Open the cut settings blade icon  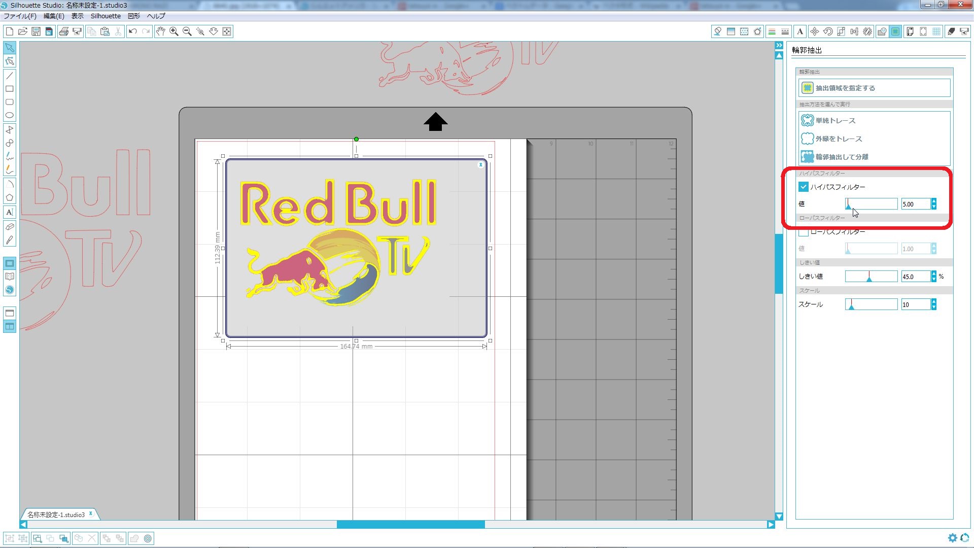tap(951, 31)
